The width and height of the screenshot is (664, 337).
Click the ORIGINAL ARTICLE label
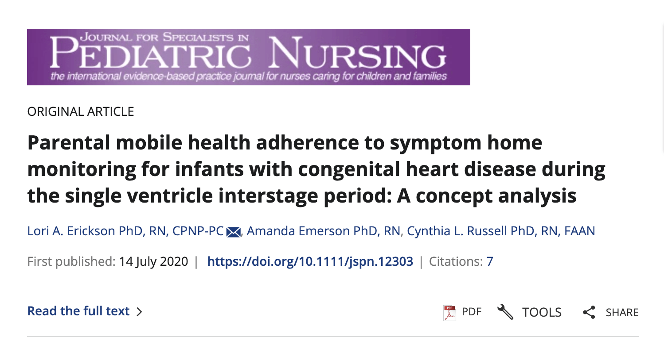81,111
